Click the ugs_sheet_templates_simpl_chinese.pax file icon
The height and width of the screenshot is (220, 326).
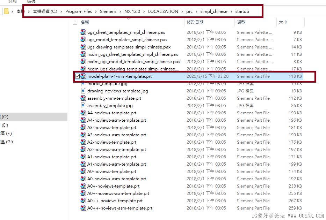point(83,32)
